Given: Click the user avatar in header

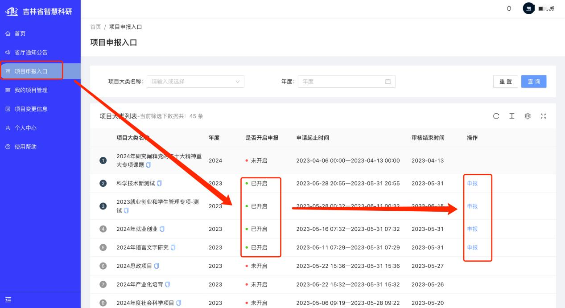Looking at the screenshot, I should (x=528, y=8).
